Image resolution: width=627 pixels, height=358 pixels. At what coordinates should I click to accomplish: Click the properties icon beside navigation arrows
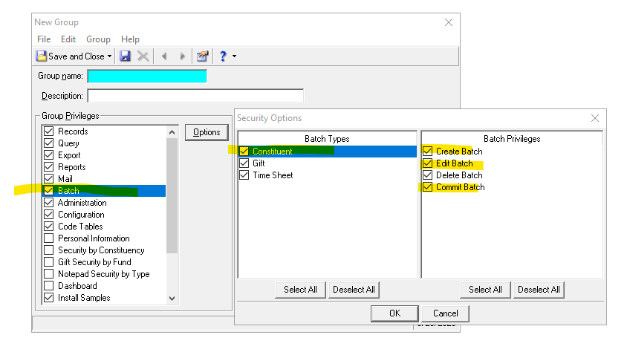click(202, 56)
